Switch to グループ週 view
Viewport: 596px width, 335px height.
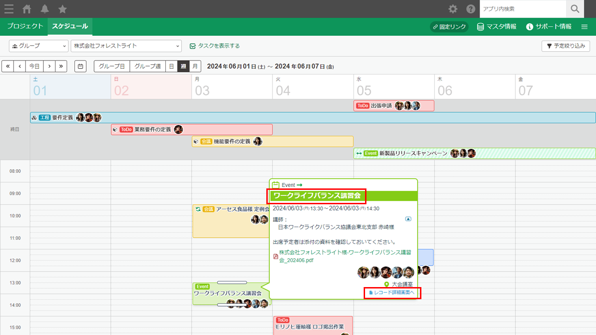coord(148,66)
